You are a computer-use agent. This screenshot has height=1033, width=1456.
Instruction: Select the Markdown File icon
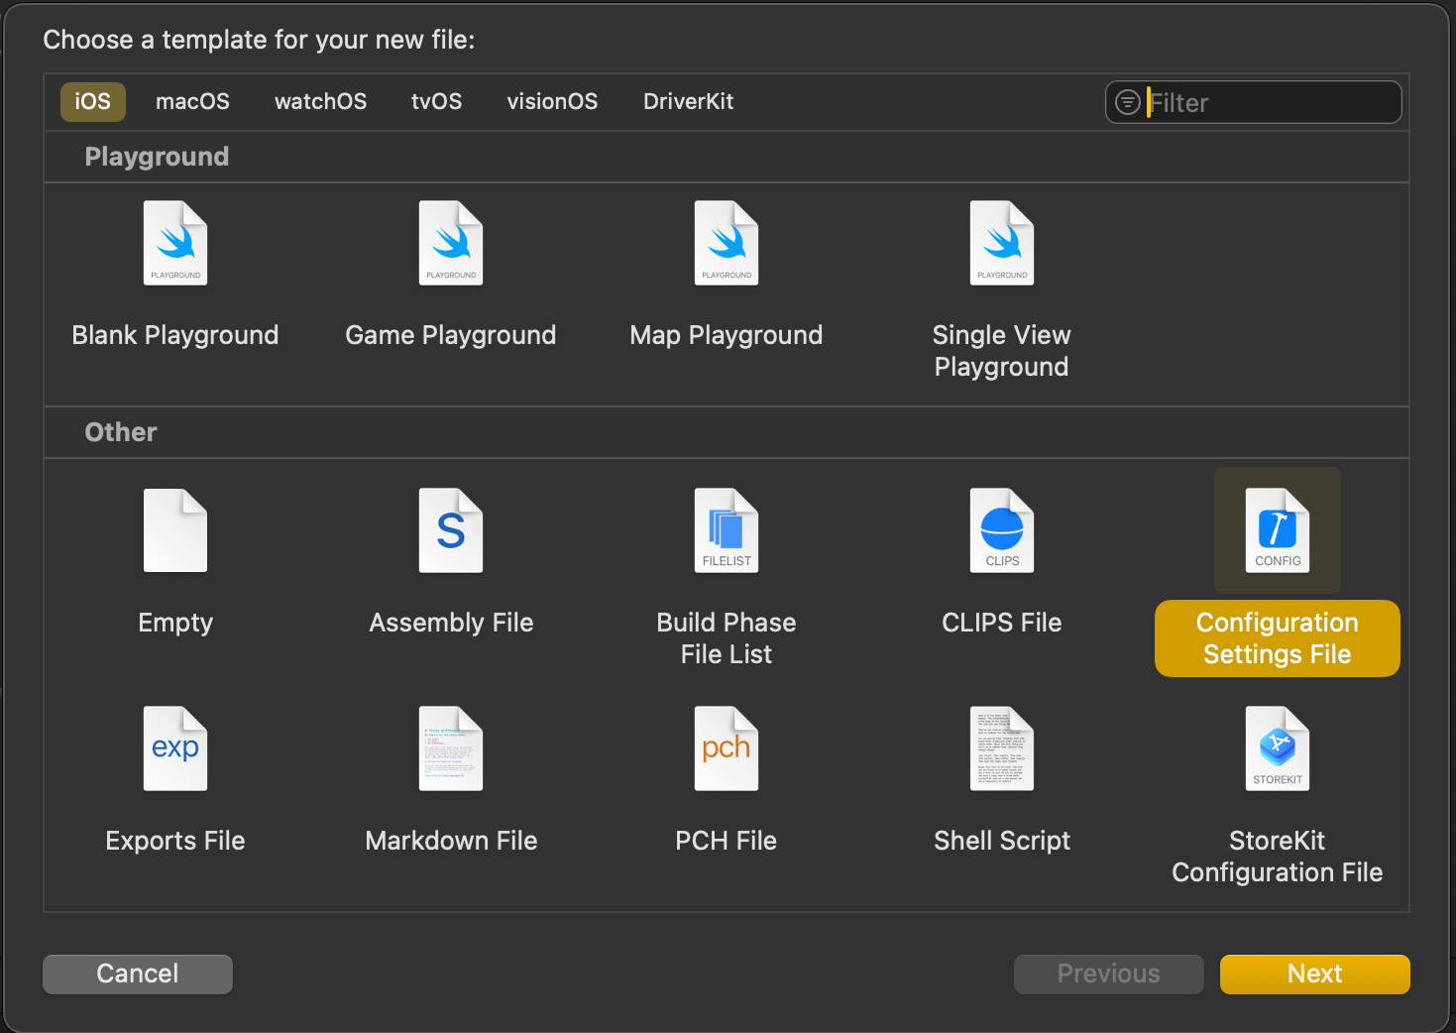click(x=451, y=748)
